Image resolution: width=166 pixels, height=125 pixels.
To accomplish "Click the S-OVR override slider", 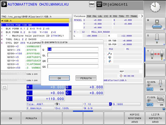I will tap(13, 73).
